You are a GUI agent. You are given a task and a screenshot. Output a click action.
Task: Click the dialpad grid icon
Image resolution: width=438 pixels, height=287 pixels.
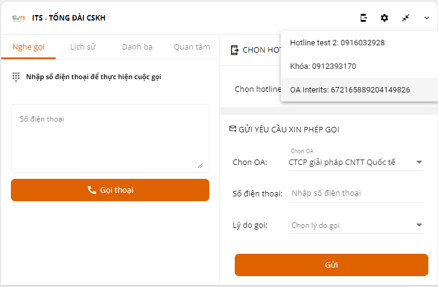(x=16, y=77)
